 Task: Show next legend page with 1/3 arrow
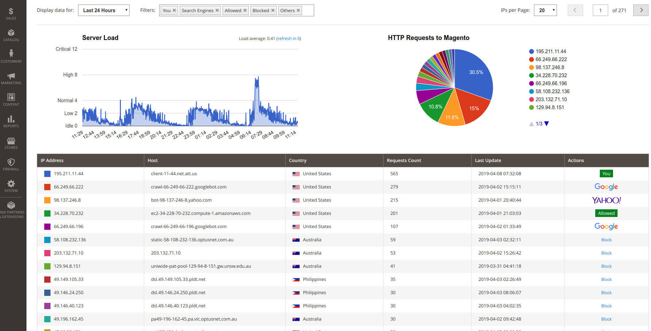tap(546, 123)
